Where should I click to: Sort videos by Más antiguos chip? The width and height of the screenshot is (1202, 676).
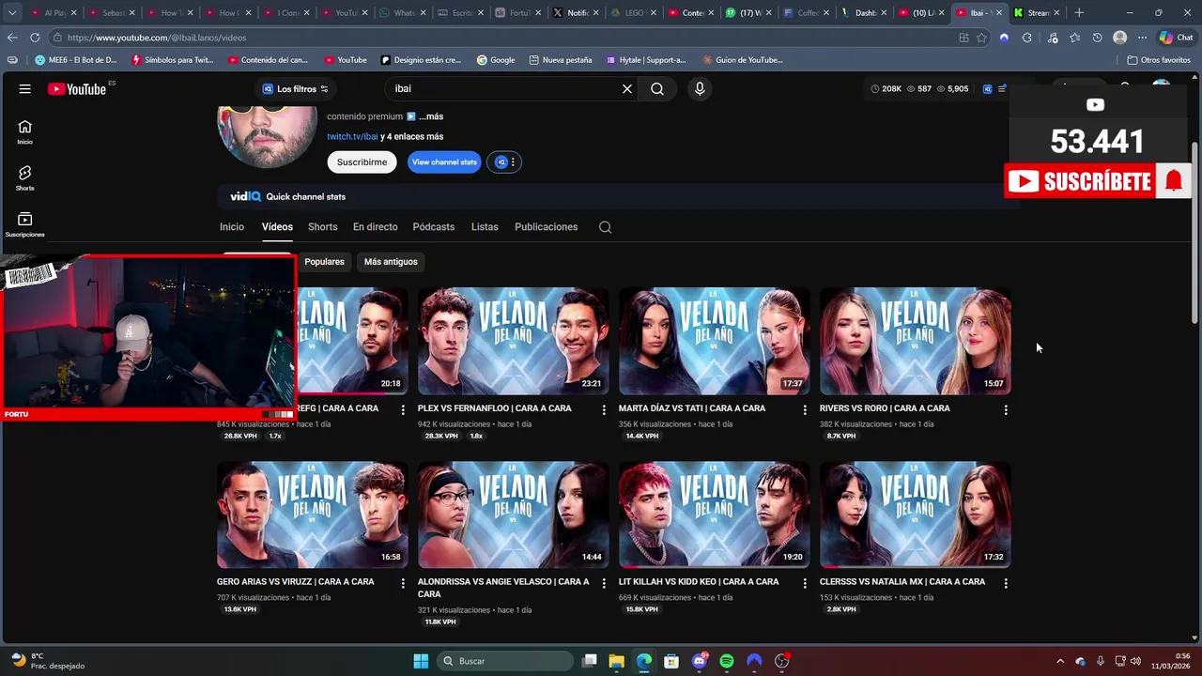[x=391, y=262]
